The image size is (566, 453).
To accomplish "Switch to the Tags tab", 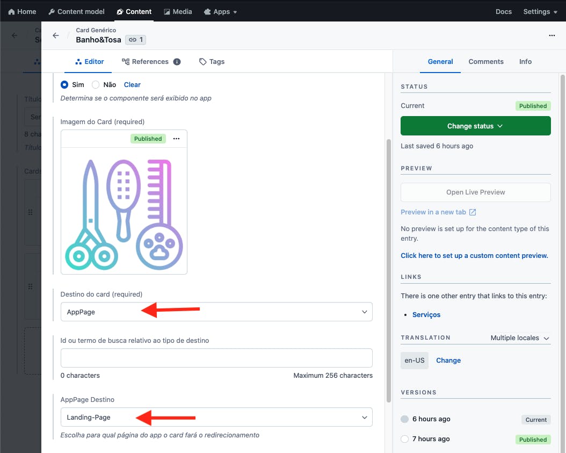I will point(212,62).
